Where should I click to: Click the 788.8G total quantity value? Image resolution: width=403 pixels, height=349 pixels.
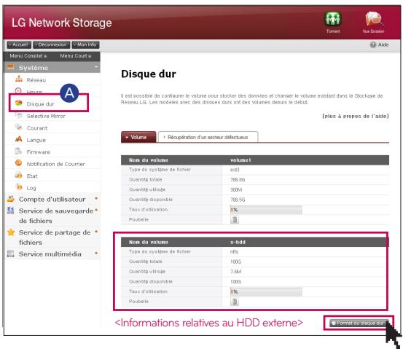[238, 180]
